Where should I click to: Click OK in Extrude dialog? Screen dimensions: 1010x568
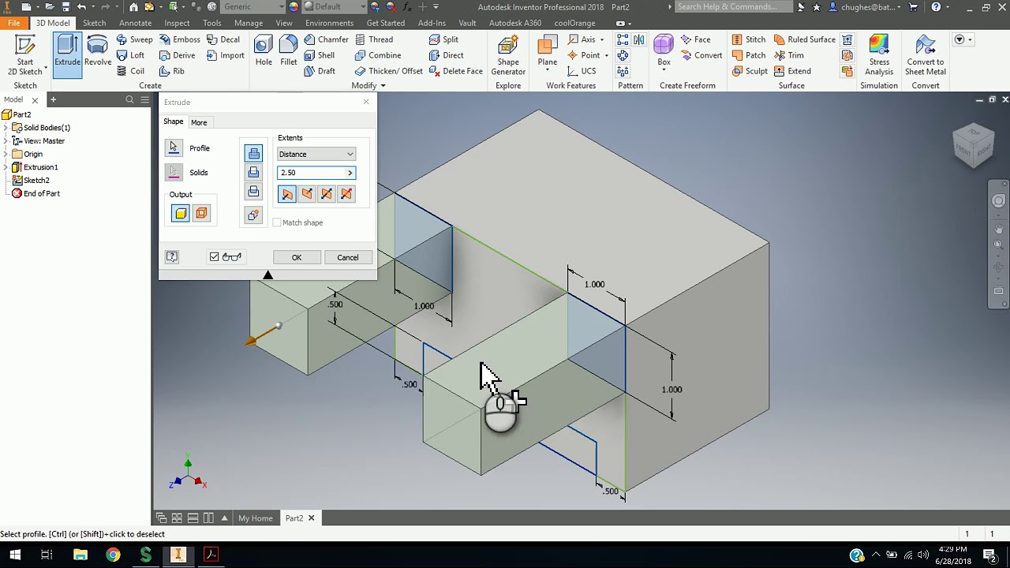pos(297,257)
